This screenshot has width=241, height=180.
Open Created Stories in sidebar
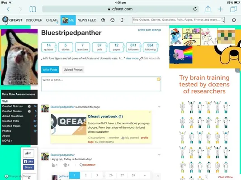(x=12, y=111)
